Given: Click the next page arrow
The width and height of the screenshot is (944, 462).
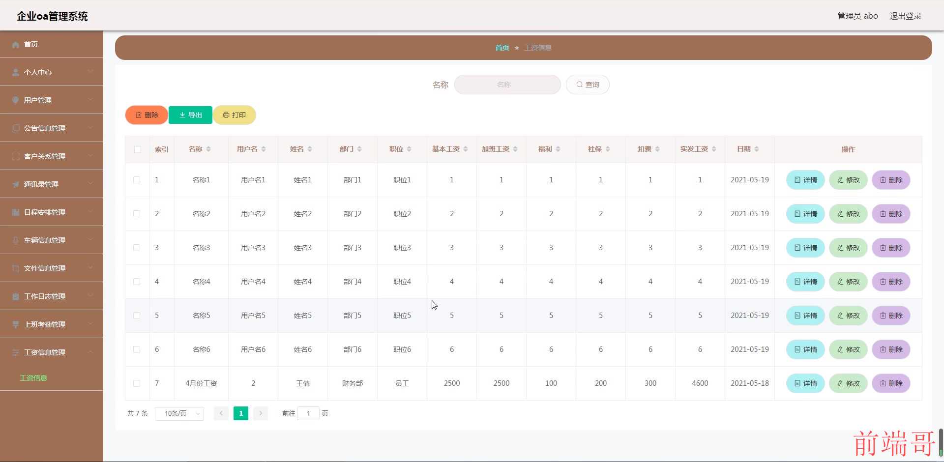Looking at the screenshot, I should click(261, 414).
